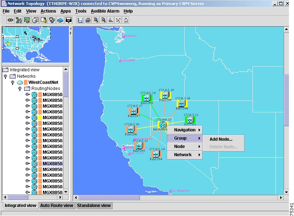Expand the MGX8850 row with yellow status
This screenshot has width=294, height=216.
27,117
